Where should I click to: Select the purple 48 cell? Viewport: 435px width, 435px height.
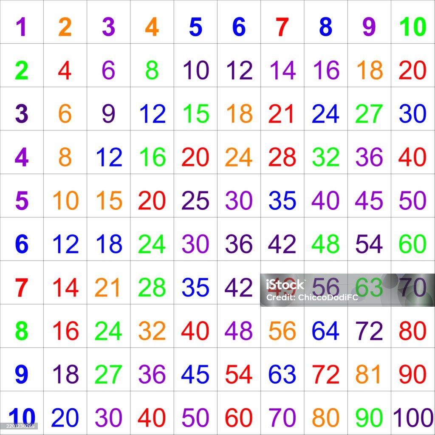[x=239, y=330]
